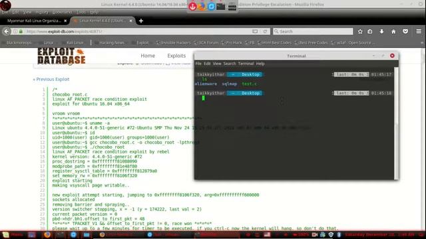The width and height of the screenshot is (426, 239).
Task: Click the Exploit Database logo
Action: click(x=61, y=56)
